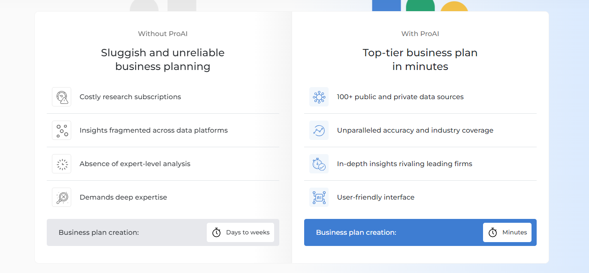Click the Demands deep expertise magnifier icon

tap(61, 197)
